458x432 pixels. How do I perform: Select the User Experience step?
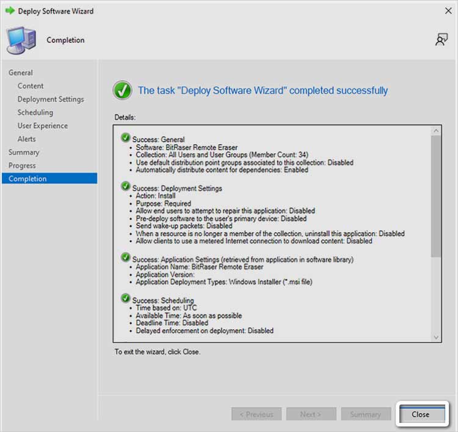pyautogui.click(x=42, y=126)
